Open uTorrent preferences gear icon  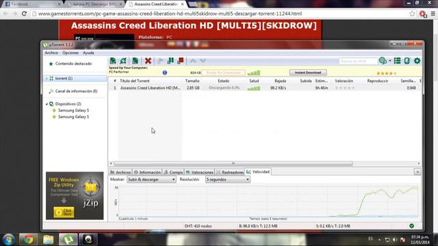tap(417, 61)
